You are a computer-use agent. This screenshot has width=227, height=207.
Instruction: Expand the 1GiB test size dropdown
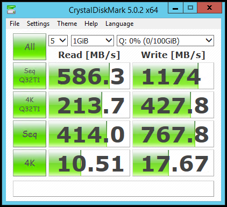[x=93, y=41]
